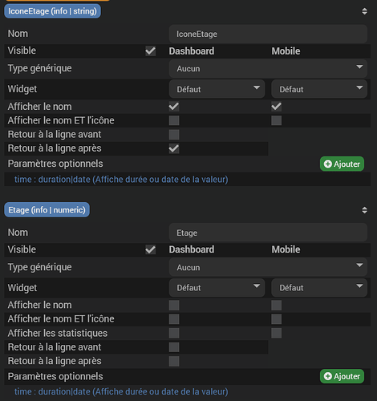Click the IconeEtage (info | string) header tag
This screenshot has height=401, width=377.
(52, 11)
